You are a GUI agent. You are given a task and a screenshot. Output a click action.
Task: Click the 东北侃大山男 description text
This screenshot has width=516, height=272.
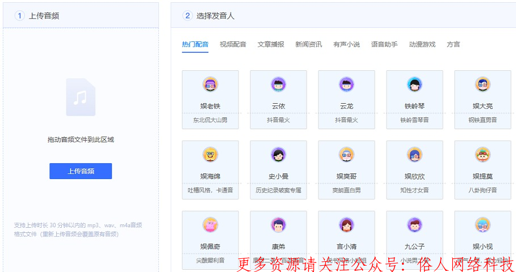coord(210,120)
